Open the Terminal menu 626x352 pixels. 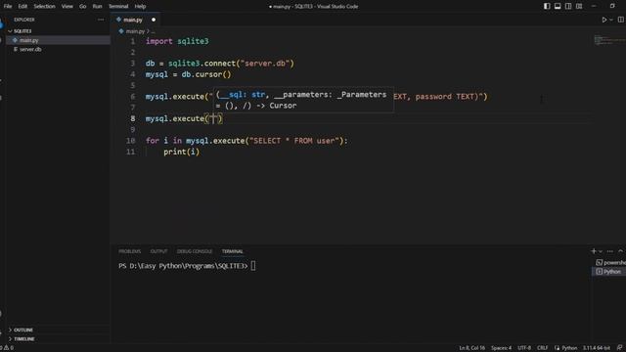click(118, 7)
